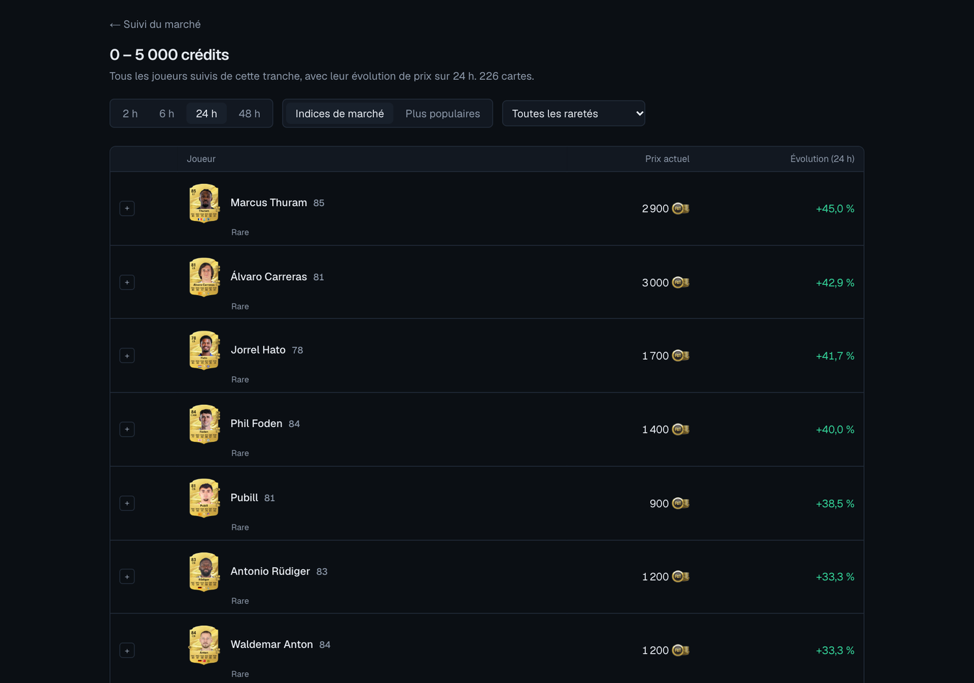Screen dimensions: 974x683
Task: Click the Joueur column header
Action: (x=201, y=159)
